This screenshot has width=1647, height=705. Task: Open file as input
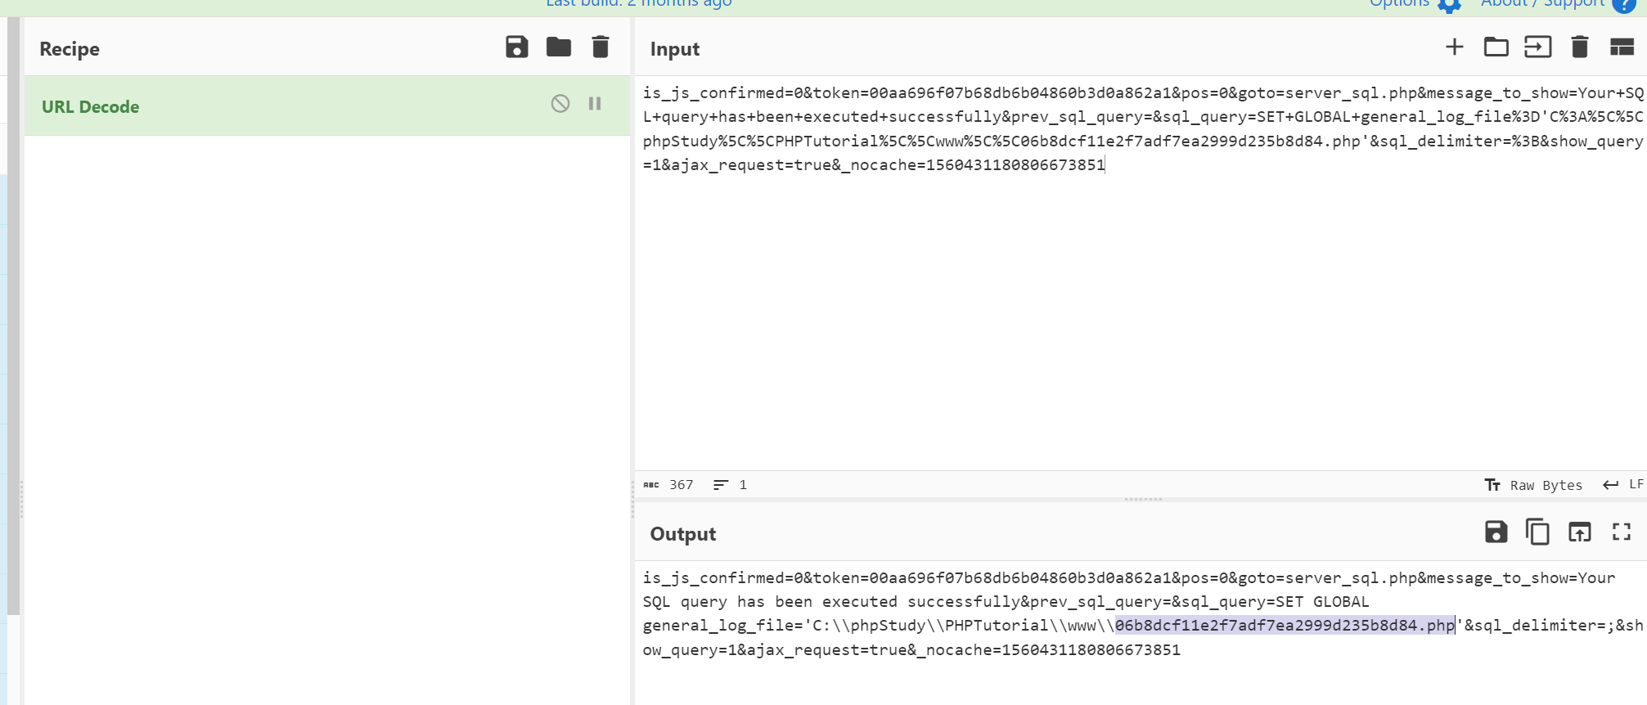click(1538, 47)
